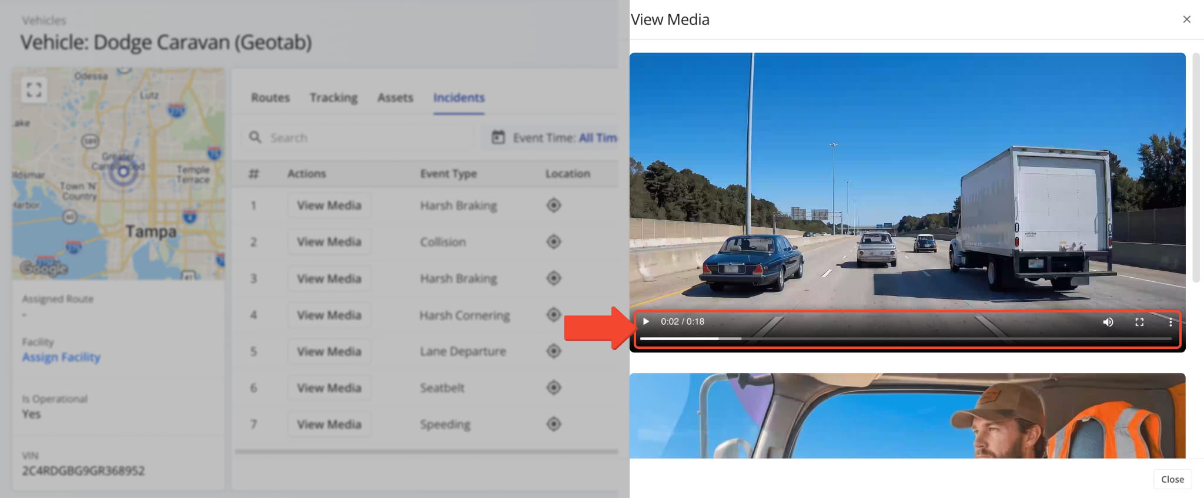
Task: Open video more options three-dot menu
Action: 1170,322
